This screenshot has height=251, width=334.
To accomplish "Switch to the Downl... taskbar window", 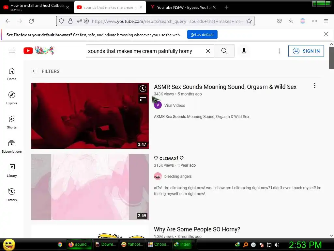I will tap(106, 244).
